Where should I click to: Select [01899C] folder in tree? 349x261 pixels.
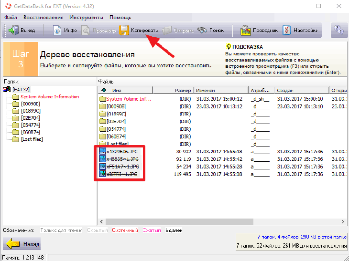click(x=31, y=111)
